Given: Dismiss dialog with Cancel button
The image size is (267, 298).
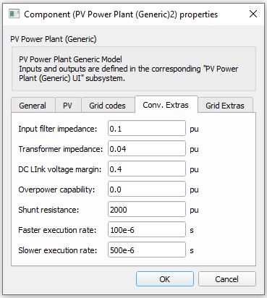Looking at the screenshot, I should pyautogui.click(x=226, y=279).
